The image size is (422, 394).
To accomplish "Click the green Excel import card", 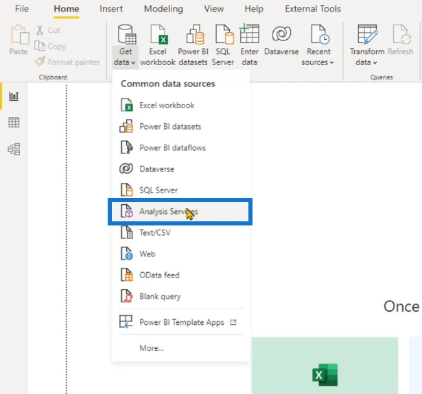I will [325, 365].
